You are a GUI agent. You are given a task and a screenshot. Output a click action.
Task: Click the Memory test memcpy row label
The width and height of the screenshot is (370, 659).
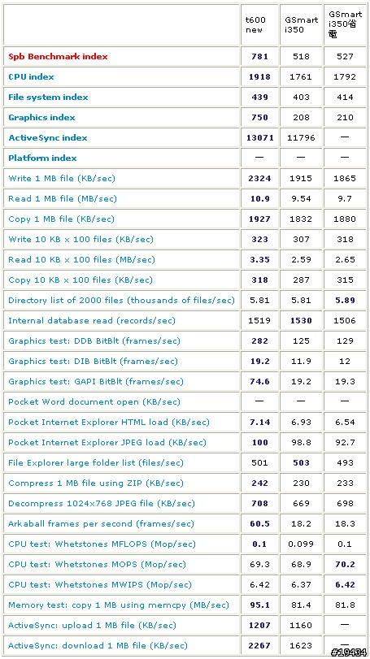[119, 605]
